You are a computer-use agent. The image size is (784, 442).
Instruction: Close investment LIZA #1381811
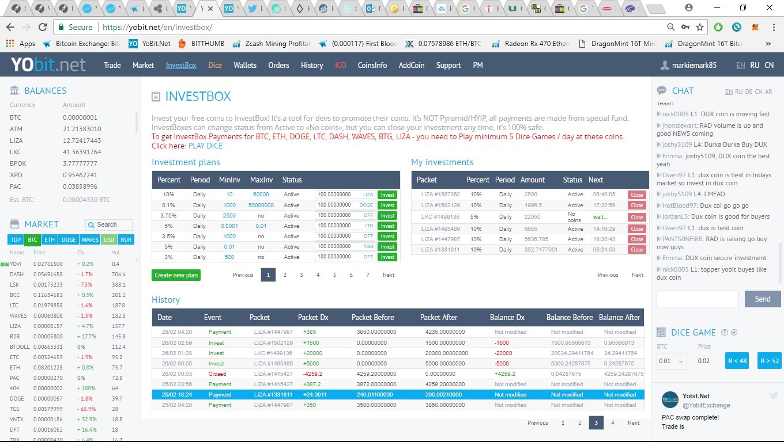tap(637, 250)
